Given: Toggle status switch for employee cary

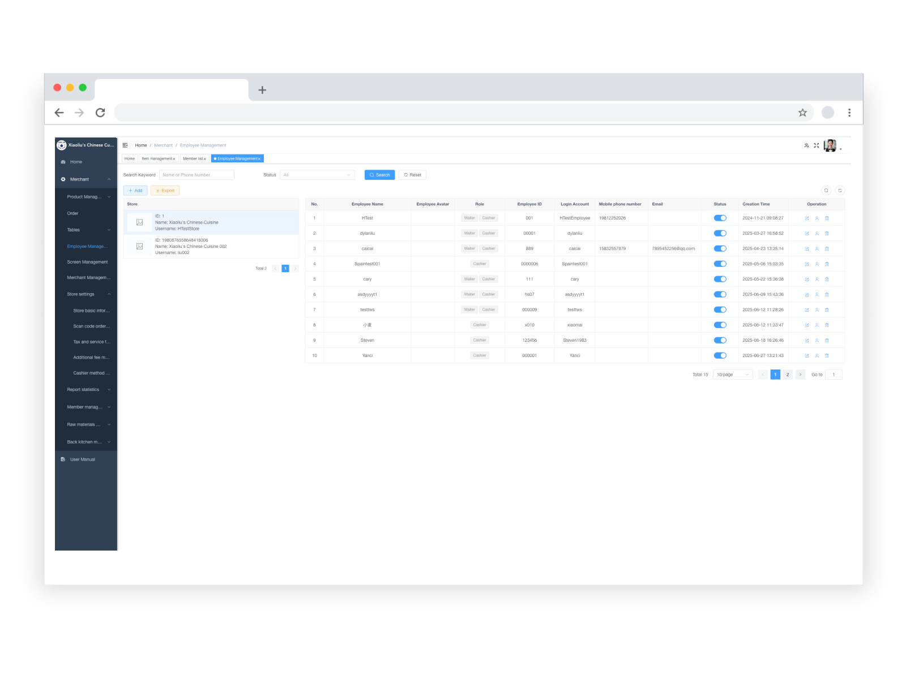Looking at the screenshot, I should (x=720, y=279).
